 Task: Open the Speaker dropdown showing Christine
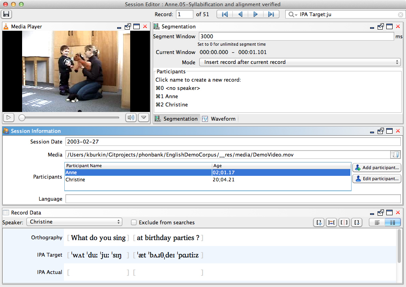click(74, 222)
